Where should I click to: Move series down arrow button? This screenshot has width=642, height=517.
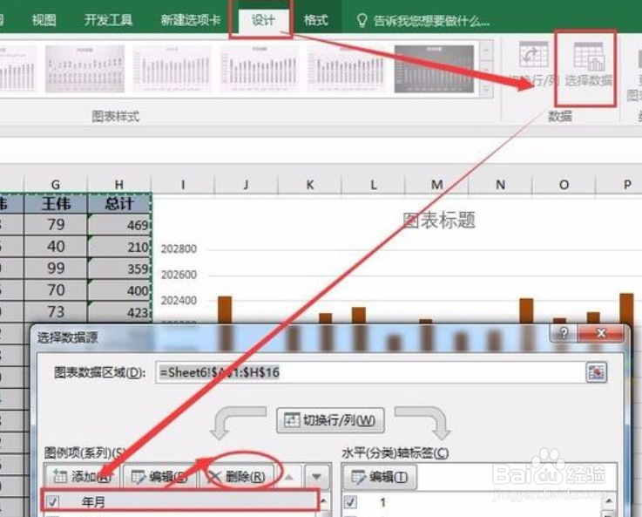pyautogui.click(x=316, y=477)
